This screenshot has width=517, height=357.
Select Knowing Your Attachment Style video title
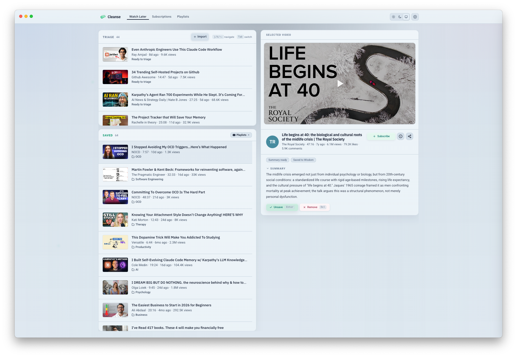coord(187,215)
